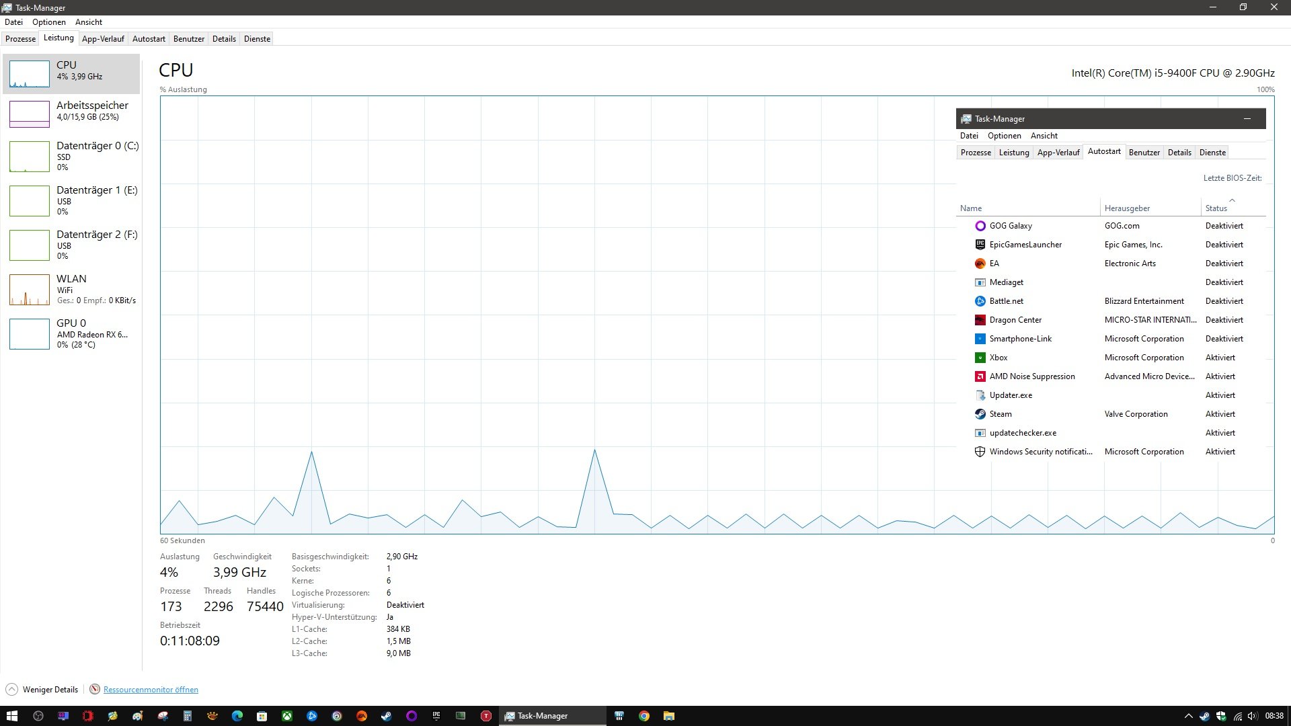Select Datenträger 1 (E:) in sidebar
Viewport: 1291px width, 726px height.
[71, 200]
